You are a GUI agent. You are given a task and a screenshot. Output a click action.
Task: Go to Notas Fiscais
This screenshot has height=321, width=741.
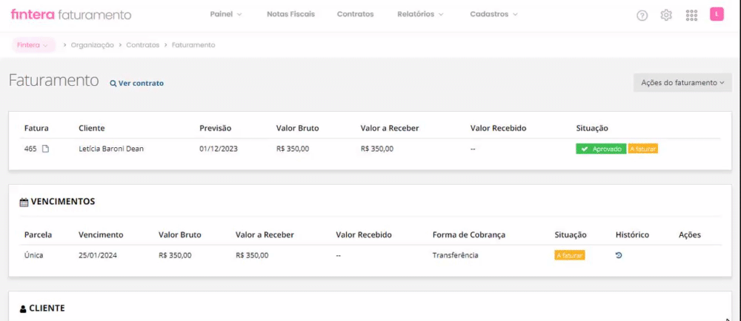click(290, 14)
